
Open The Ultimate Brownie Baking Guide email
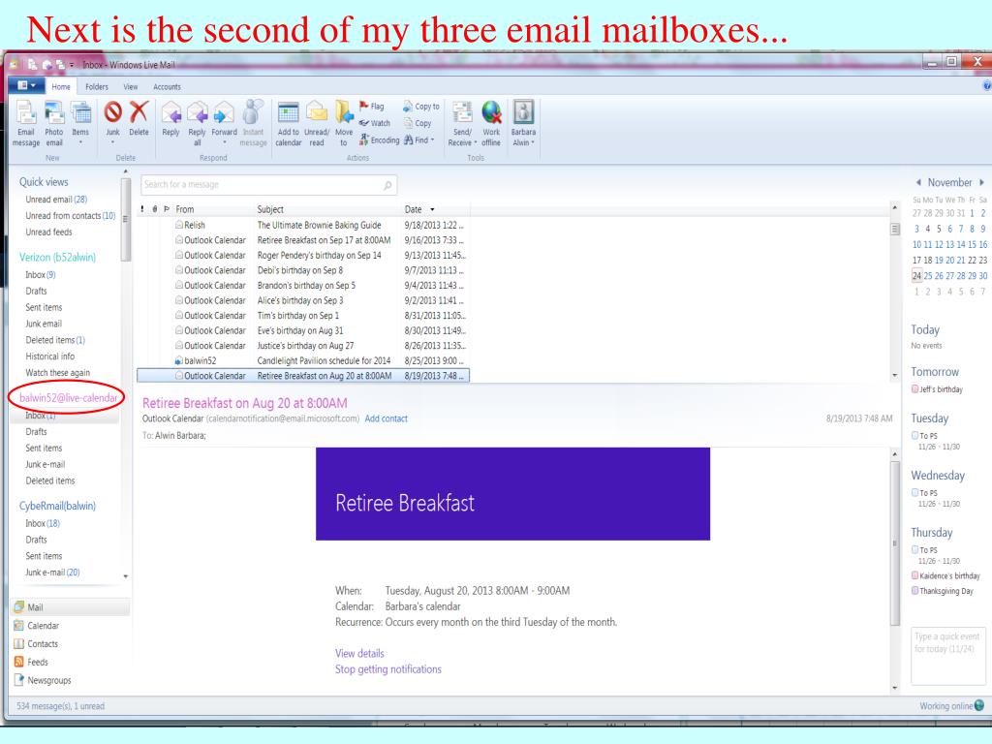pos(303,225)
